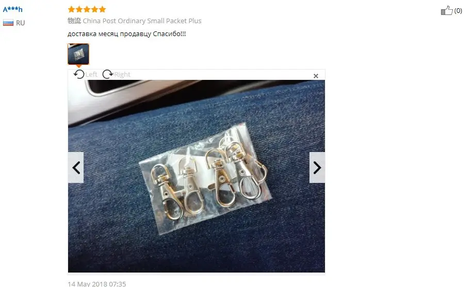The image size is (473, 287).
Task: Mark review helpful with thumbs-up icon
Action: click(x=447, y=10)
